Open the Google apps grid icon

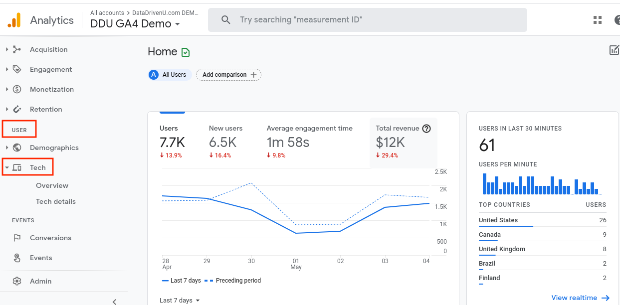pos(598,20)
